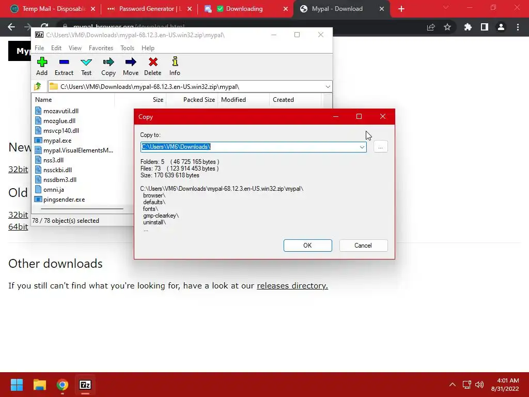The image size is (529, 397).
Task: Click the 32bit link under New
Action: (18, 169)
